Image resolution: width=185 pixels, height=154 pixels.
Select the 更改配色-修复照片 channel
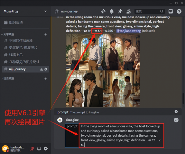tap(26, 48)
